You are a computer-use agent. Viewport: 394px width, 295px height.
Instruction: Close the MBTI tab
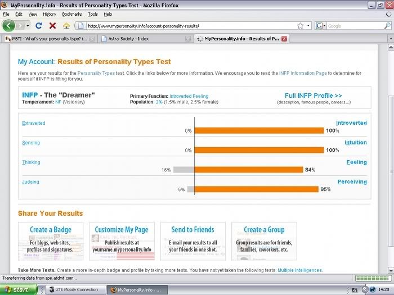92,39
